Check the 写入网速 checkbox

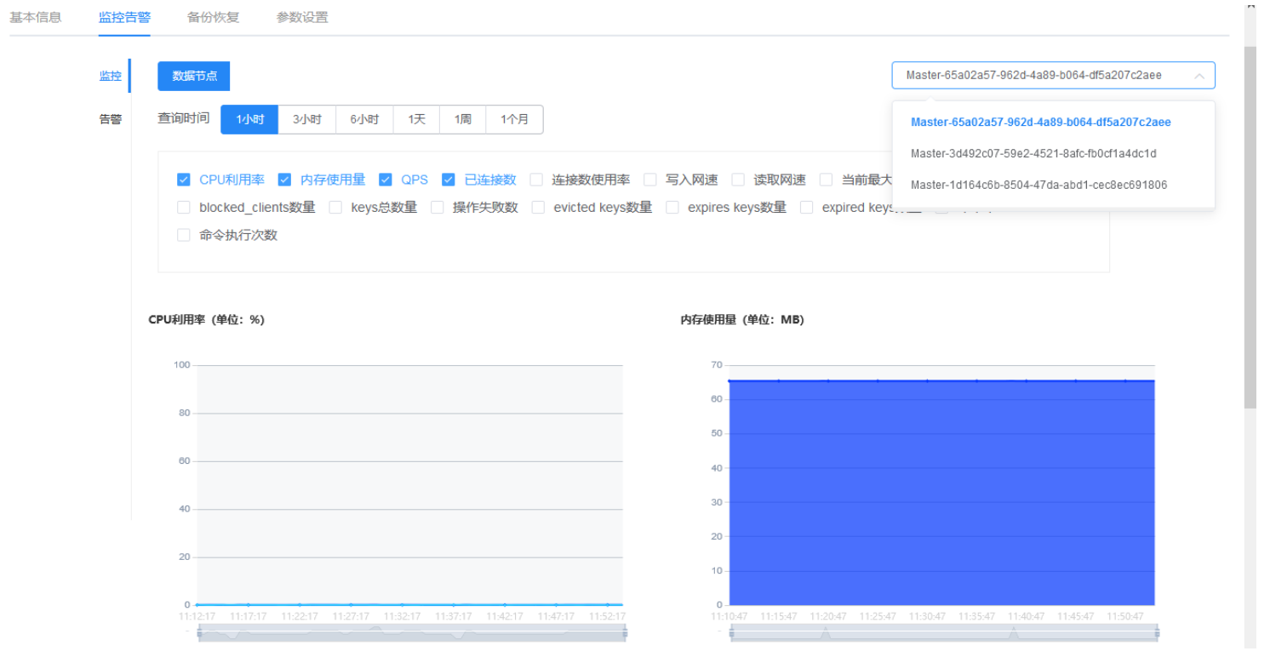[650, 180]
